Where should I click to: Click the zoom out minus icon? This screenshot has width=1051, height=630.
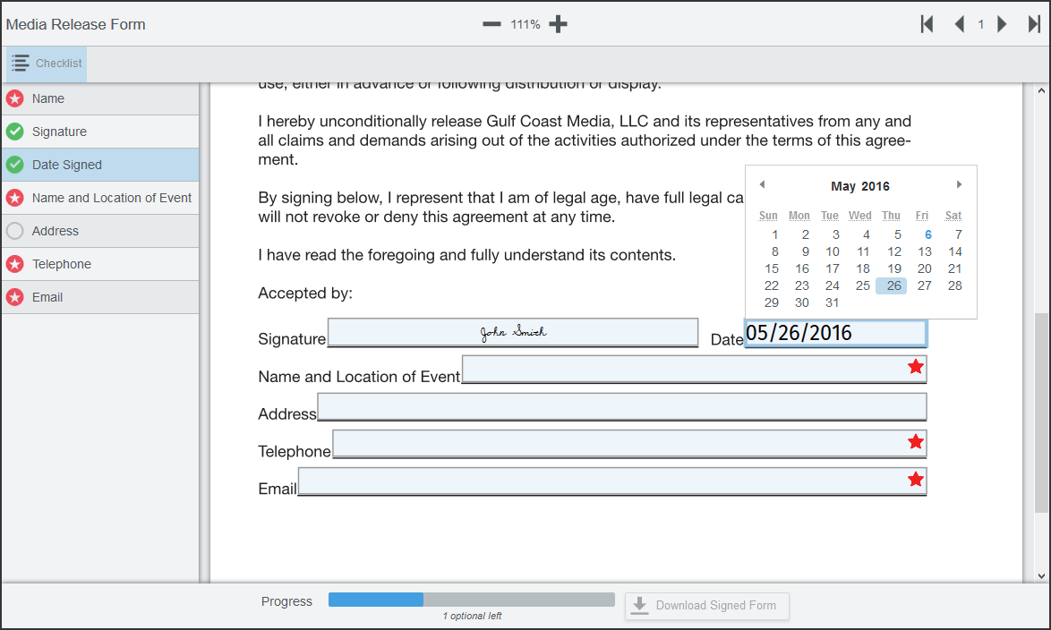(491, 24)
